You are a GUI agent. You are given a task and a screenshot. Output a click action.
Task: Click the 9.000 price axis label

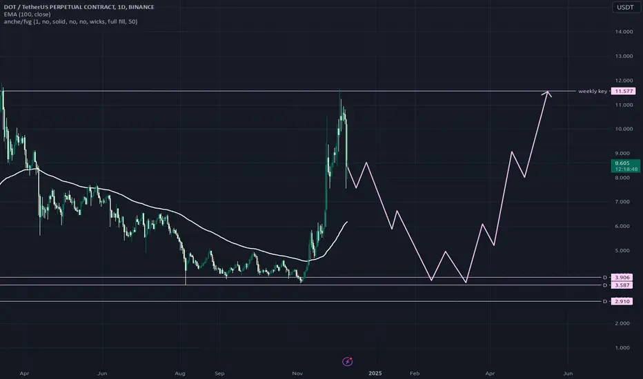click(x=622, y=154)
